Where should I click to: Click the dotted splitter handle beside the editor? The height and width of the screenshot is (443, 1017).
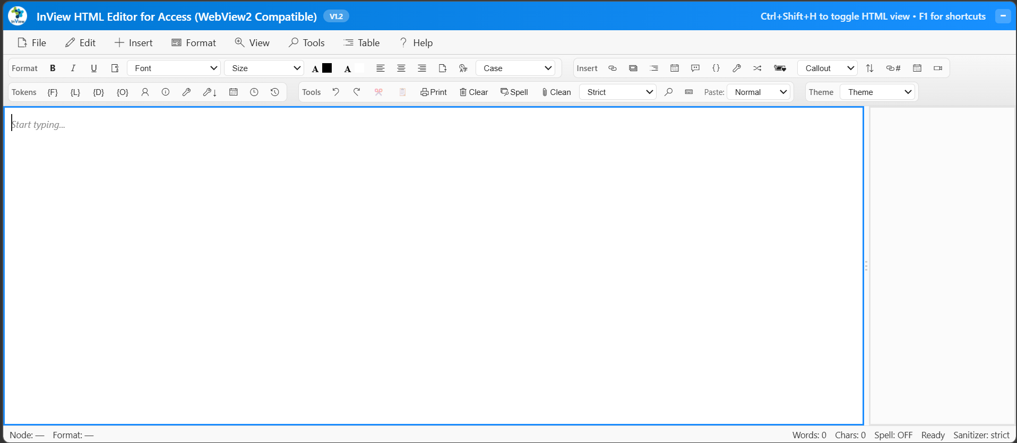[866, 265]
